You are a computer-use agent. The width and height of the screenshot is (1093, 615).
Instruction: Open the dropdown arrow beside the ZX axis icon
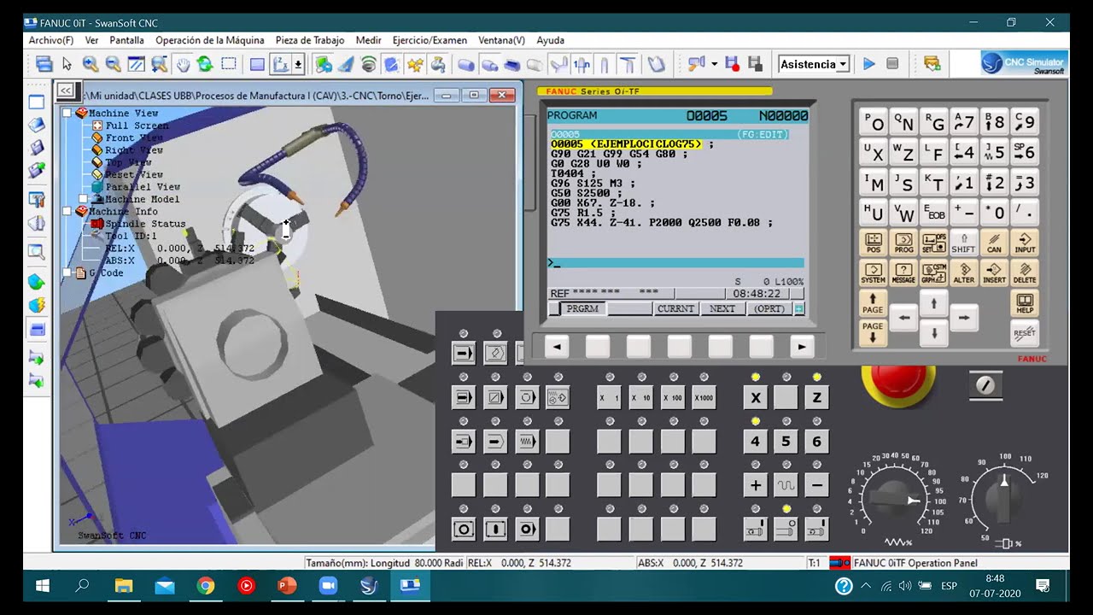(298, 64)
